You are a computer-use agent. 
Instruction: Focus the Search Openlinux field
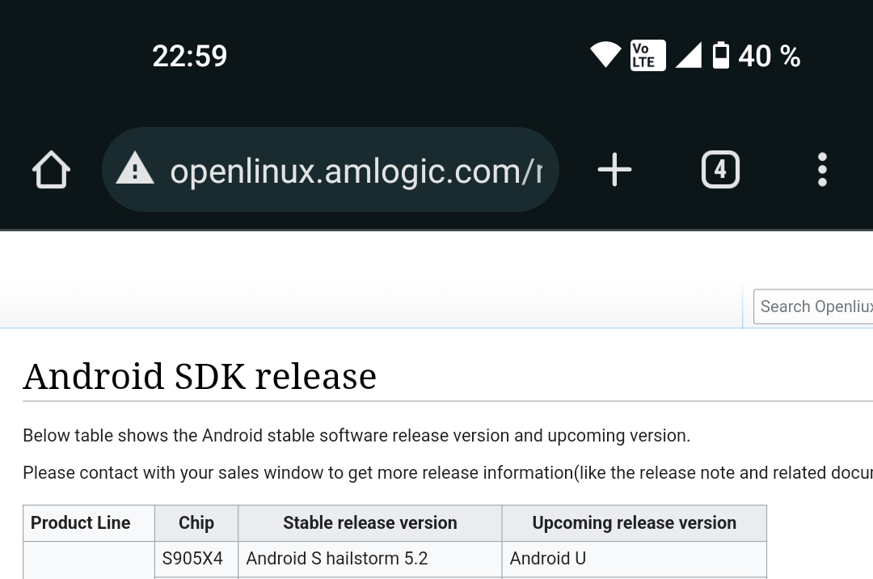pos(813,306)
